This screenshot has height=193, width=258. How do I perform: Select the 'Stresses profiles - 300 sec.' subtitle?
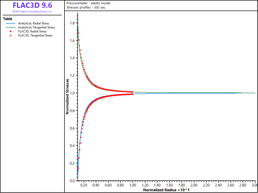pos(86,7)
